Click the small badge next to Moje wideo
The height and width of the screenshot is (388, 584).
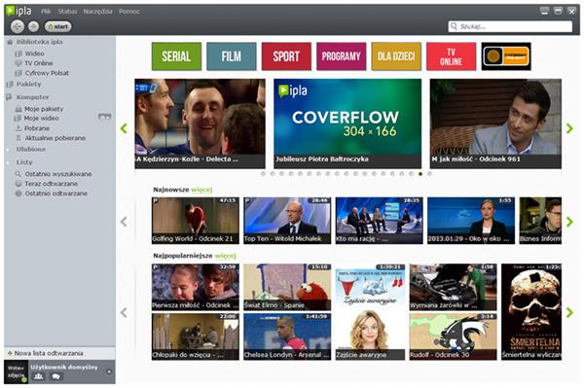(105, 117)
